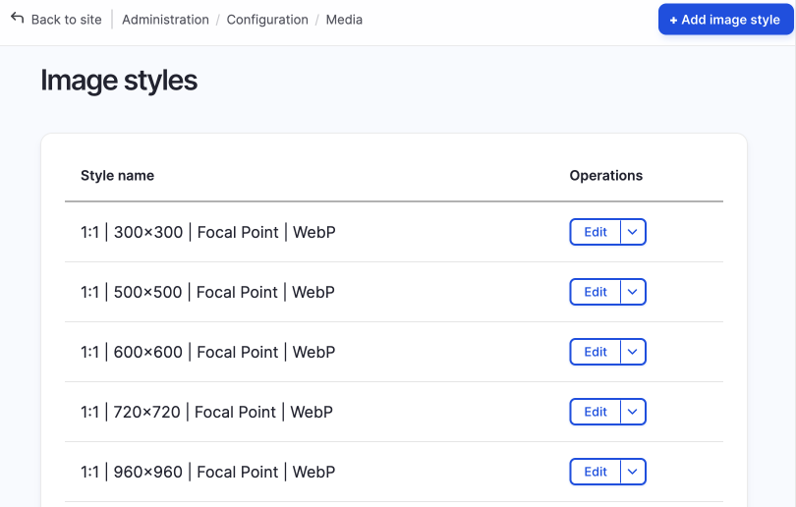Open the Media breadcrumb
Image resolution: width=796 pixels, height=507 pixels.
pyautogui.click(x=344, y=20)
